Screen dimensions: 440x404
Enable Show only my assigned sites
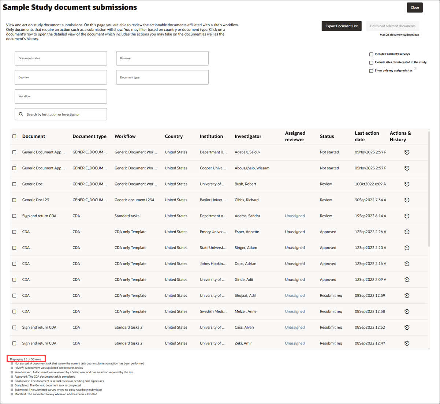371,71
